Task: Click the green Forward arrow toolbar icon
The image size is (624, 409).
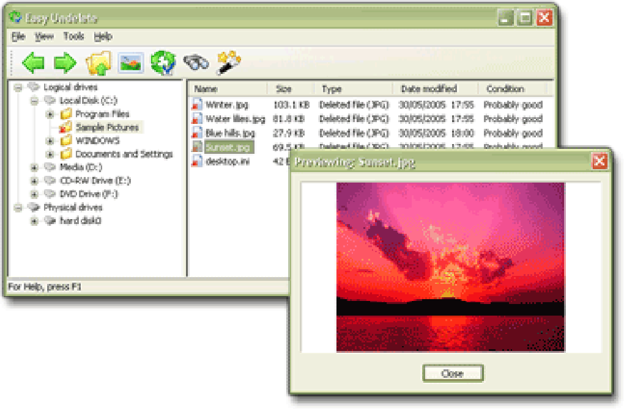Action: [x=65, y=63]
